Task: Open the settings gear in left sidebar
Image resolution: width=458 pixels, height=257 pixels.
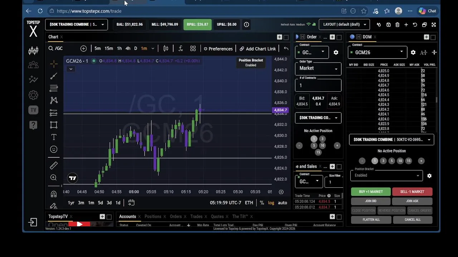Action: click(x=33, y=95)
